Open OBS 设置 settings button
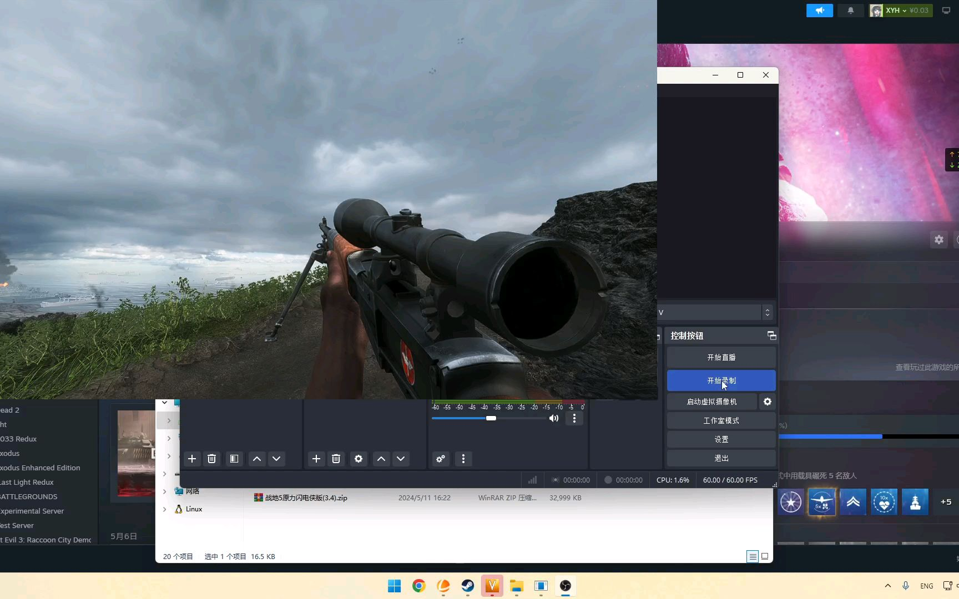 coord(721,439)
